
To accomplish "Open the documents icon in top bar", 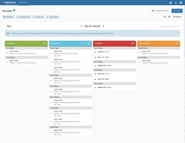I will click(171, 3).
